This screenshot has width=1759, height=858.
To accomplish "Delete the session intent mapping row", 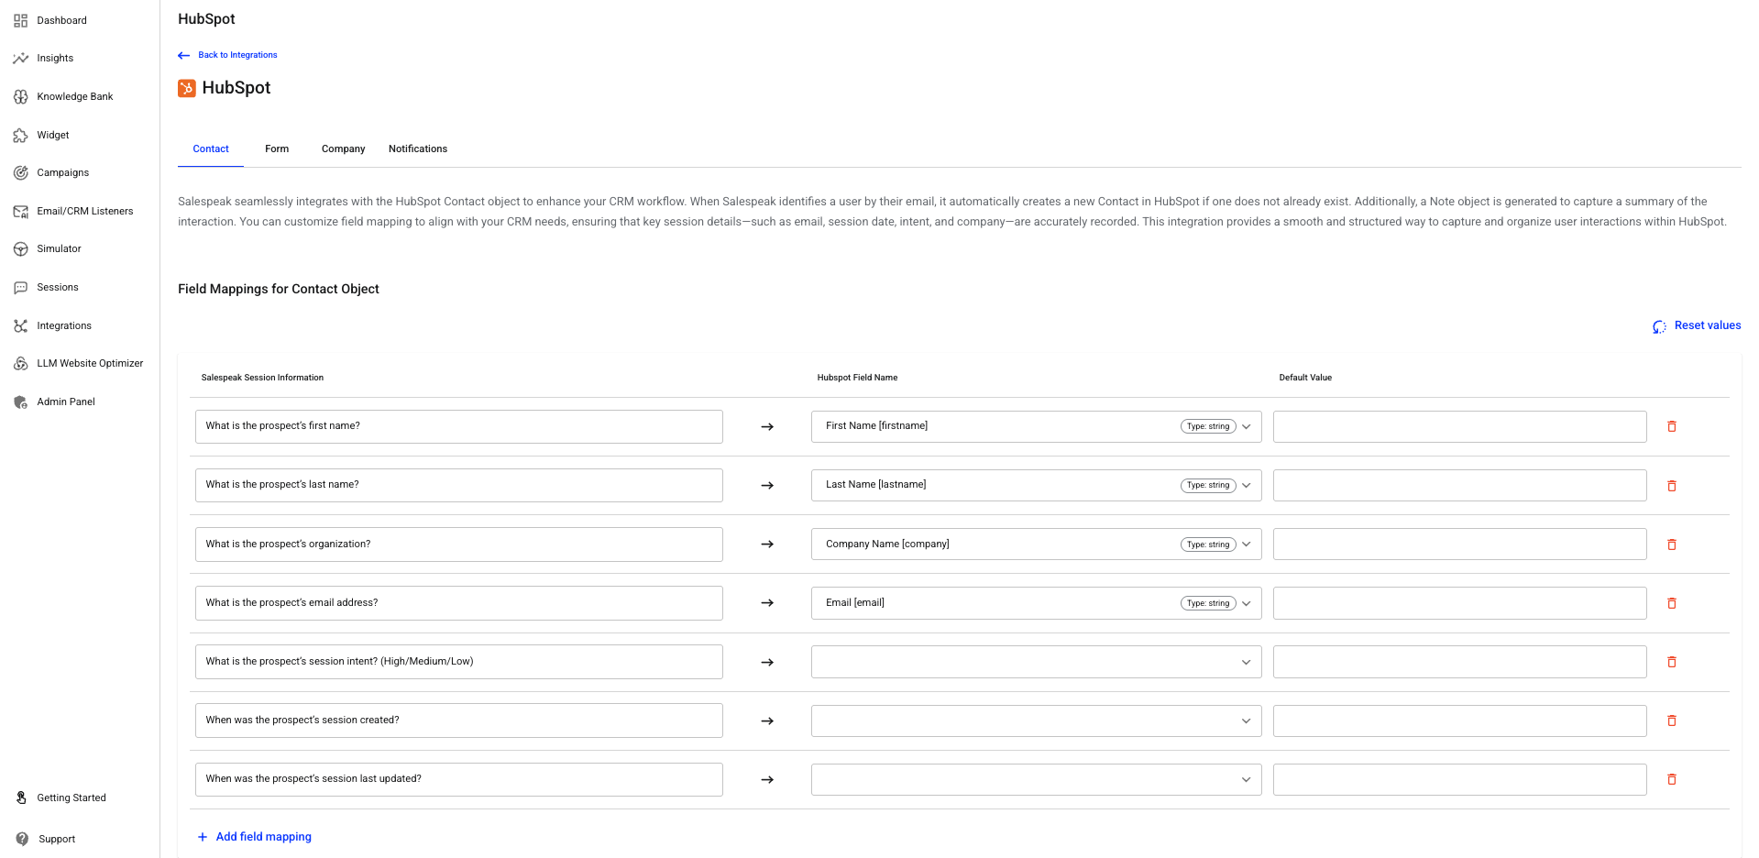I will [1672, 662].
